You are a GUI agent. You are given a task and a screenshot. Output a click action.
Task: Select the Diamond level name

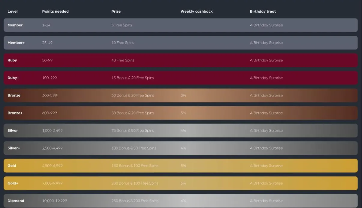click(16, 201)
